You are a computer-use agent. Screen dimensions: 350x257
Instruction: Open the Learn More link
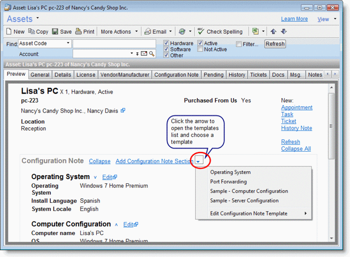(x=294, y=19)
